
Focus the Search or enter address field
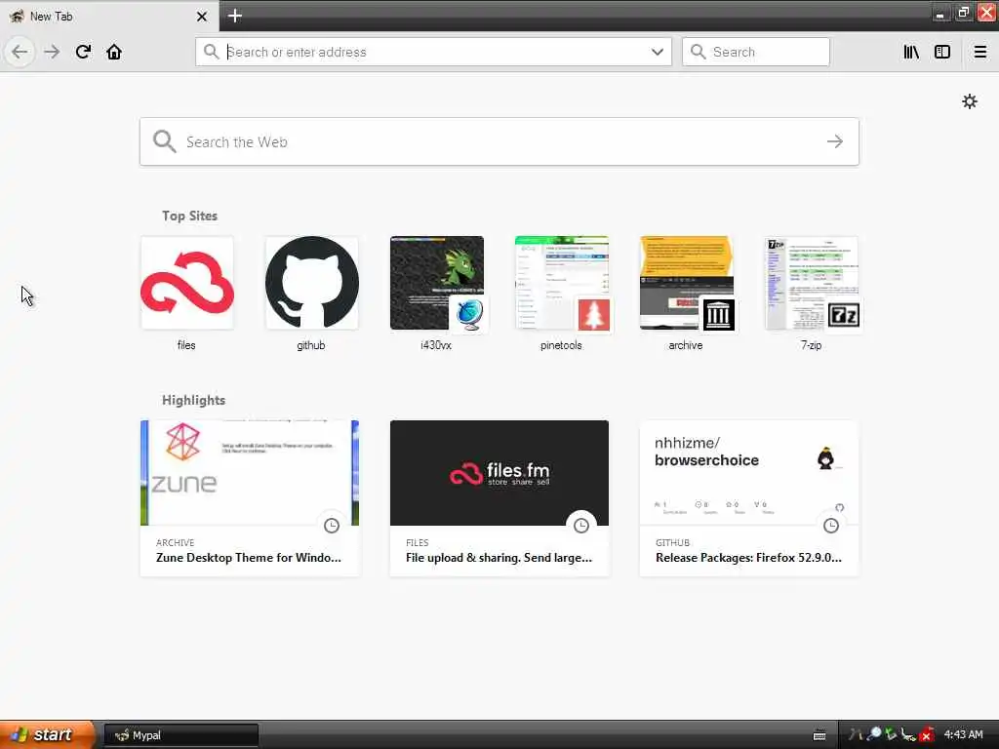(x=433, y=52)
